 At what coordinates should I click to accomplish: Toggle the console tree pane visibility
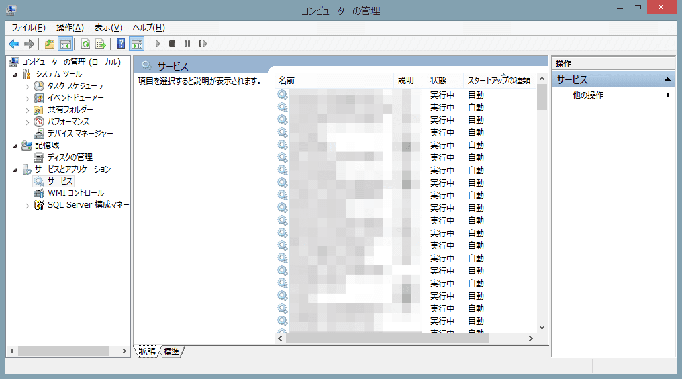coord(65,44)
